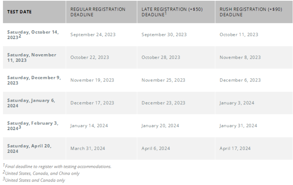The height and width of the screenshot is (185, 293).
Task: Select Saturday, February 3, 2024 test date
Action: [33, 126]
